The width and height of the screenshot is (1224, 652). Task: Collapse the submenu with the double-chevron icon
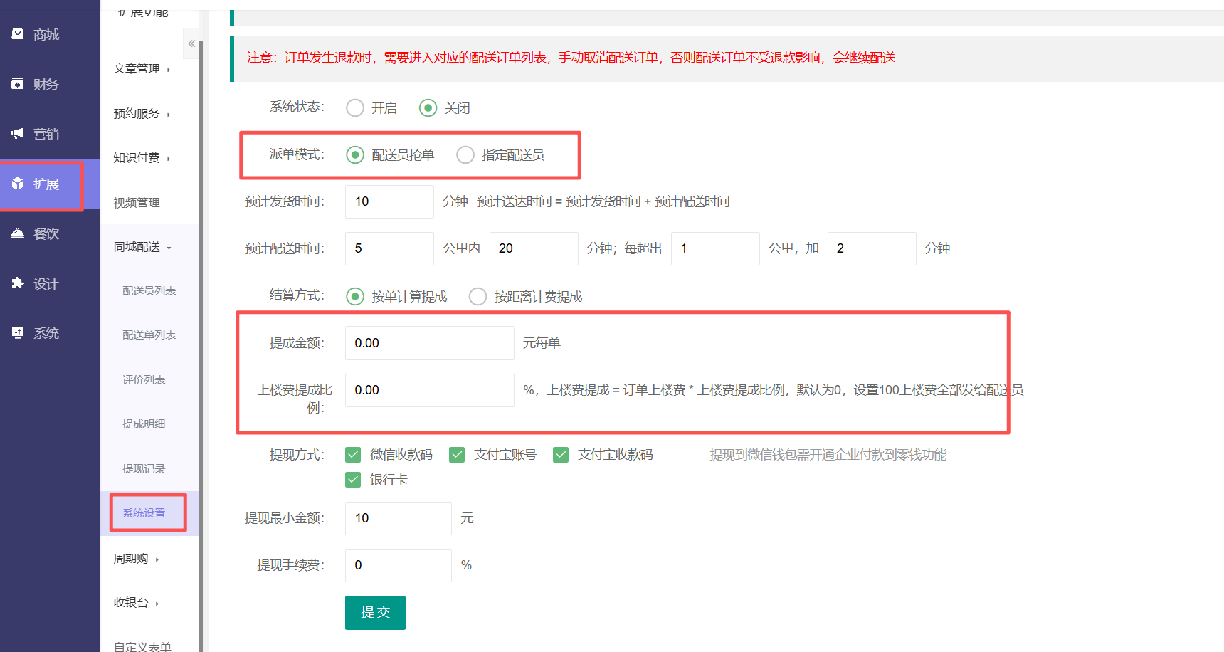click(191, 44)
